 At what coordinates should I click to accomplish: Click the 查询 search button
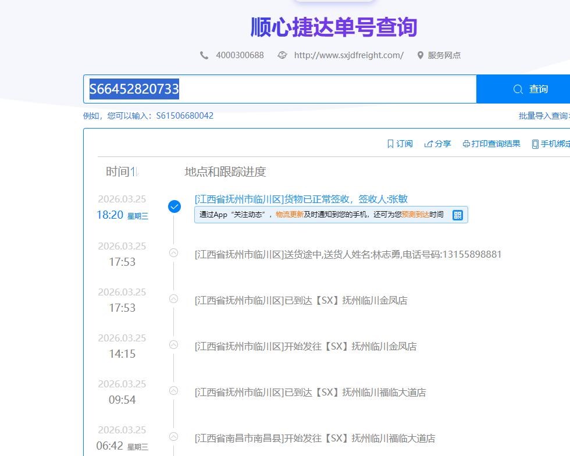tap(529, 89)
